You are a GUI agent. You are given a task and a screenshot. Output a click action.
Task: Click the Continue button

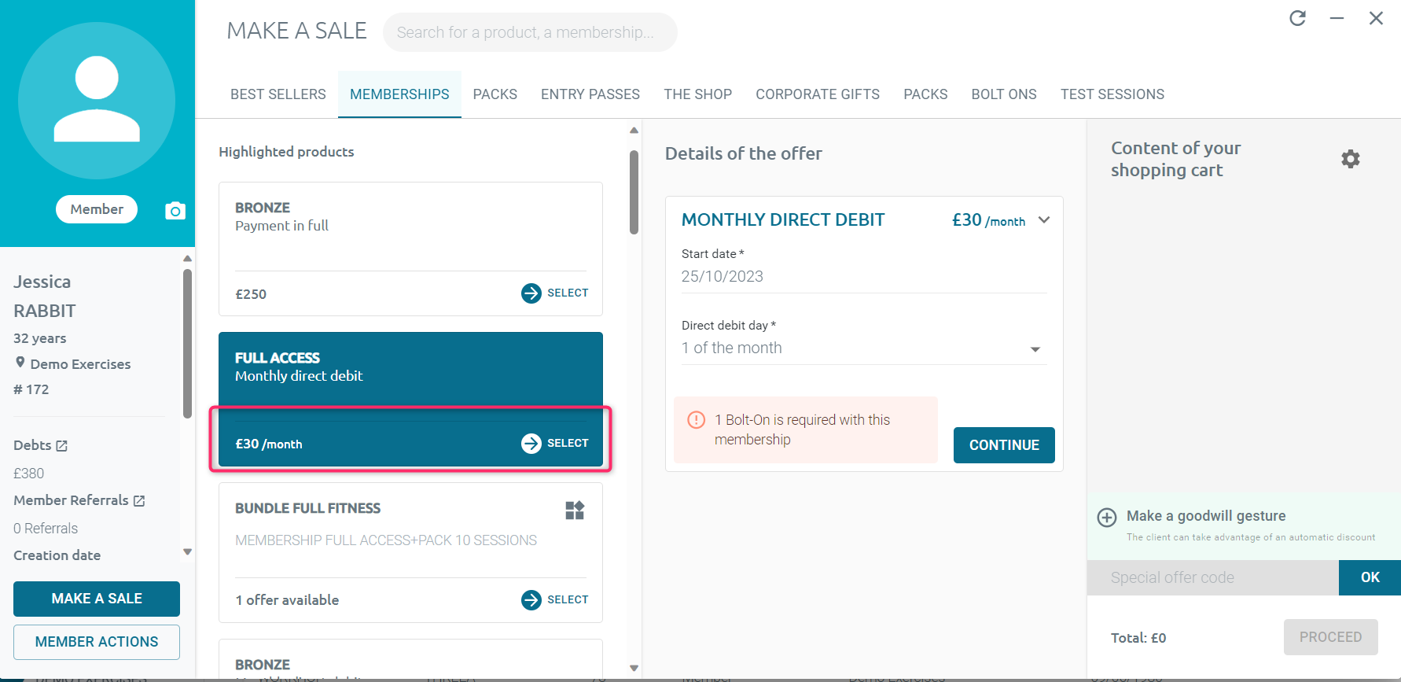click(1004, 445)
